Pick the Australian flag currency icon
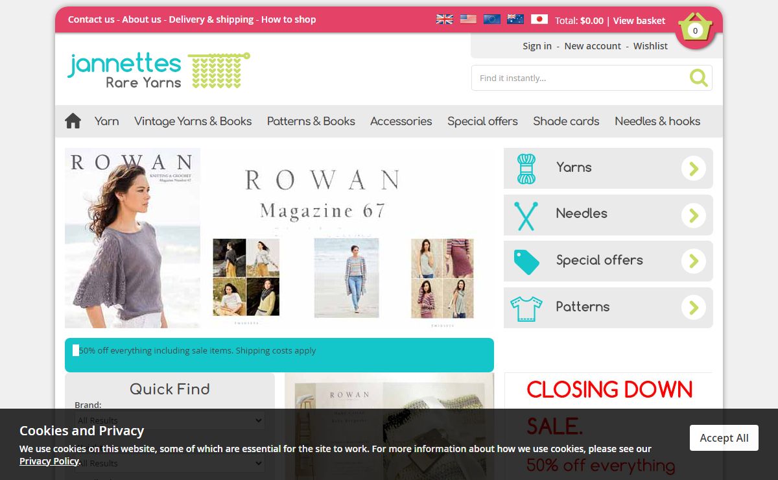 click(x=515, y=19)
